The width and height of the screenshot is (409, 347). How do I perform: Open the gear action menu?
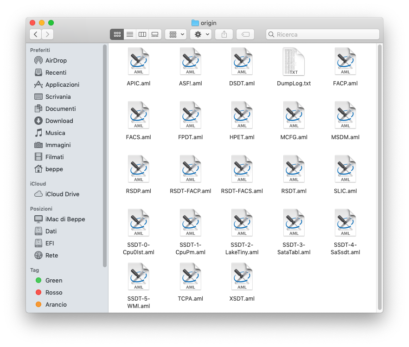point(201,34)
